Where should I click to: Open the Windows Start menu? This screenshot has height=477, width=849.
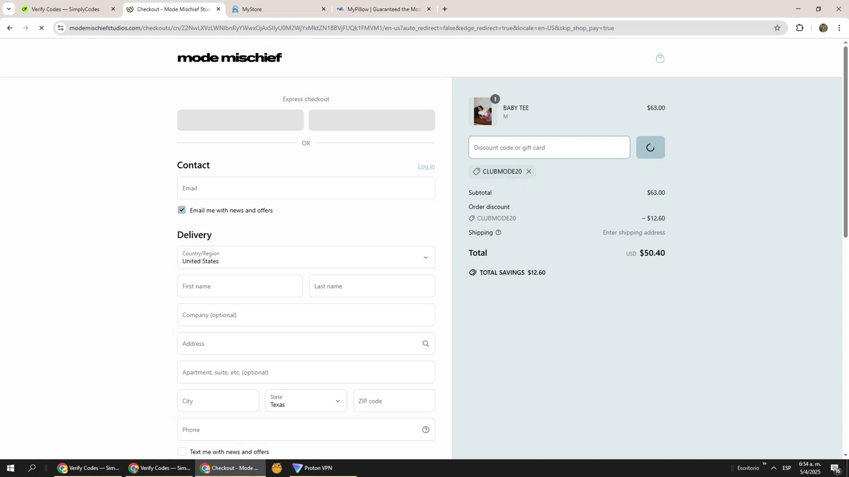click(x=10, y=468)
